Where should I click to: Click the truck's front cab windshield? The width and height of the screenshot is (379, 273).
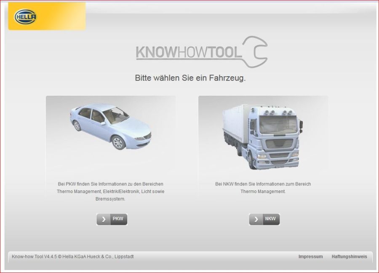277,125
